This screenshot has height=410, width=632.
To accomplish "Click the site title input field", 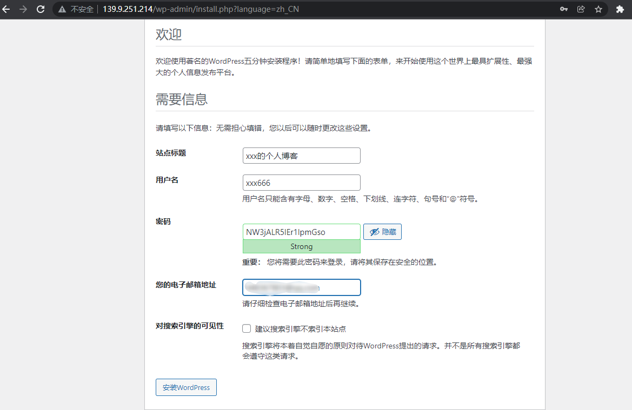I will 302,156.
